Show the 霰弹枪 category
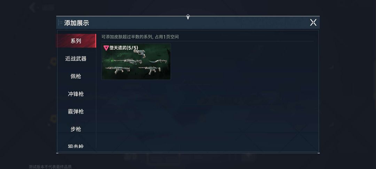 coord(76,112)
